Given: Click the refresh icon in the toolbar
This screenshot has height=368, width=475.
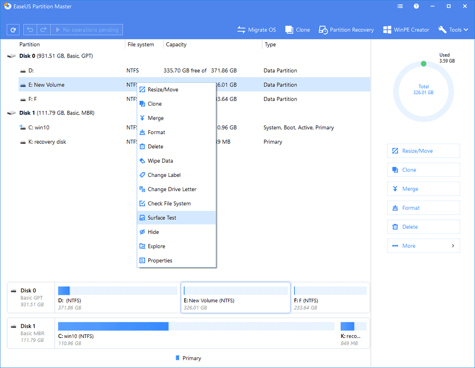Looking at the screenshot, I should tap(13, 29).
